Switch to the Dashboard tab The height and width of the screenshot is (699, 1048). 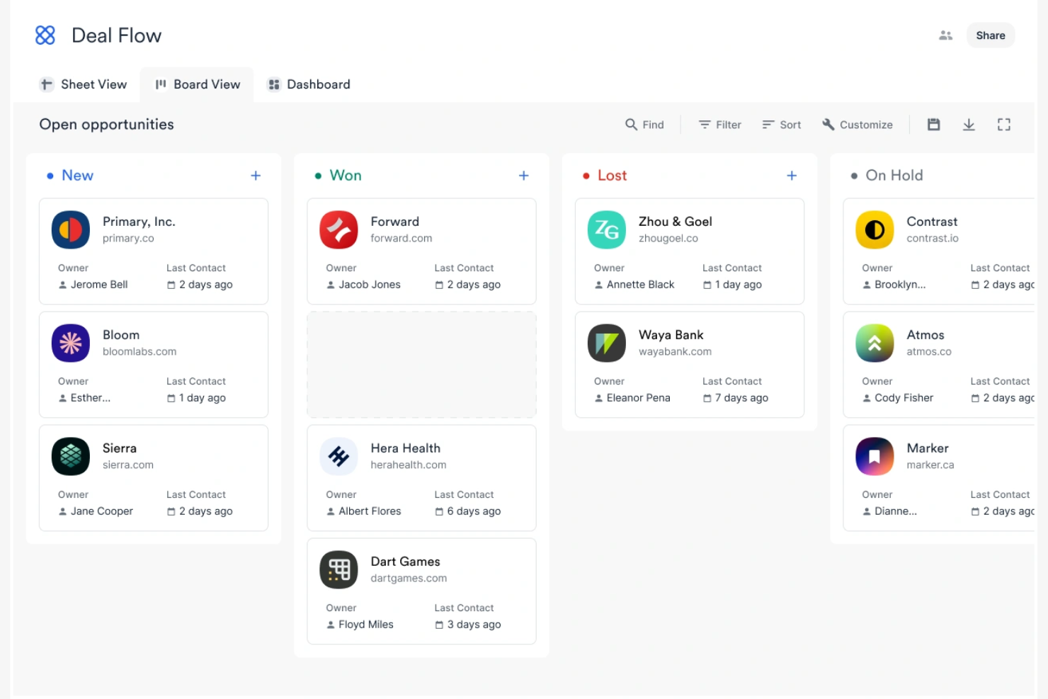pos(308,84)
